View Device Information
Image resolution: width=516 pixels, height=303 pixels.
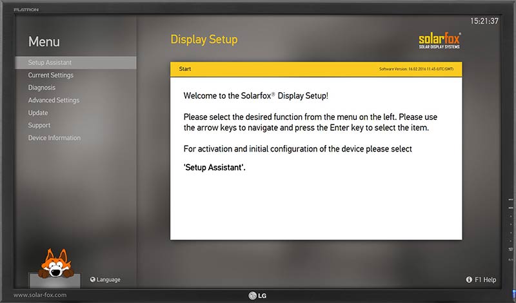54,138
